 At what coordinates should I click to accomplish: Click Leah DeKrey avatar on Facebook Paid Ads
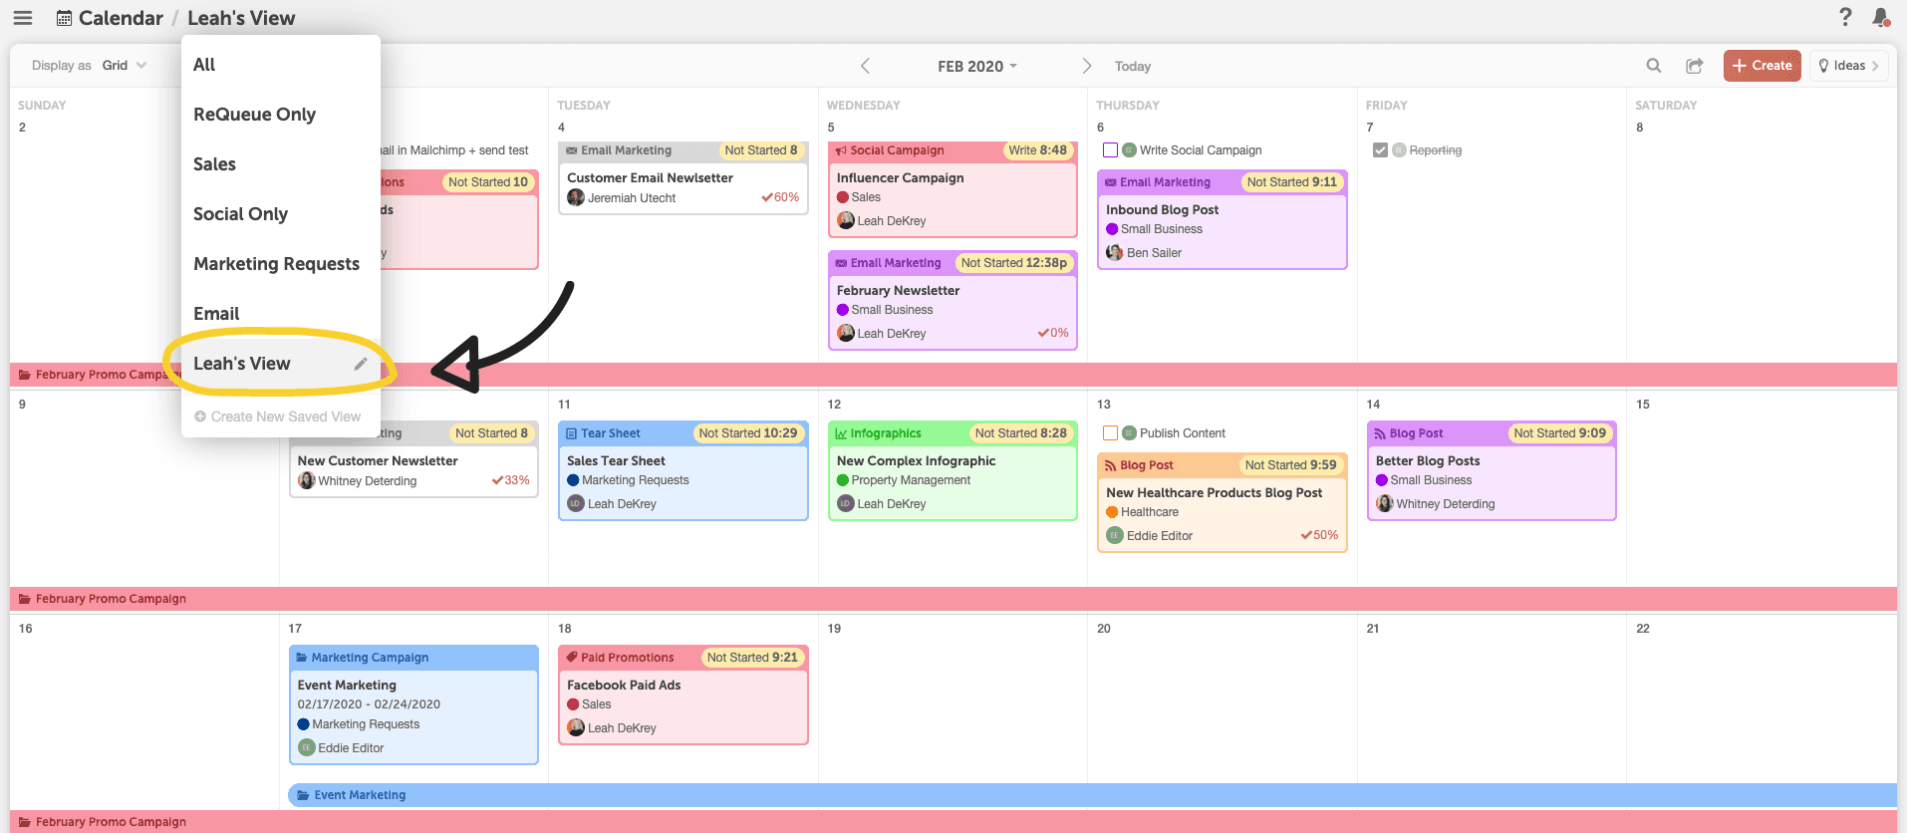click(576, 727)
